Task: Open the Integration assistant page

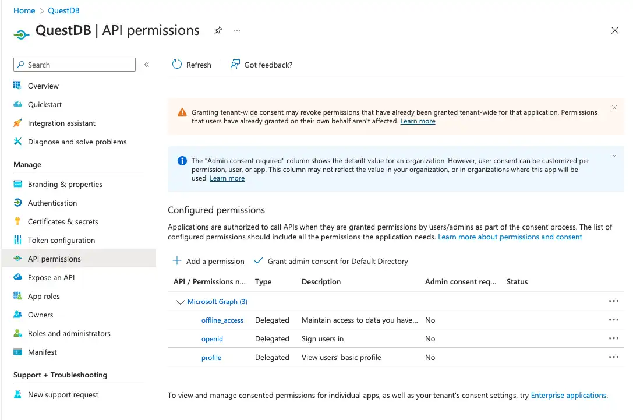Action: tap(60, 123)
